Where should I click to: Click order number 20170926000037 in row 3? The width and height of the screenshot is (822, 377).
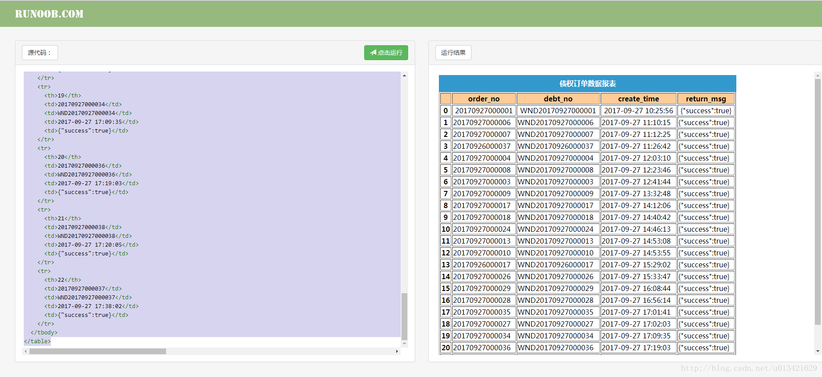tap(484, 146)
